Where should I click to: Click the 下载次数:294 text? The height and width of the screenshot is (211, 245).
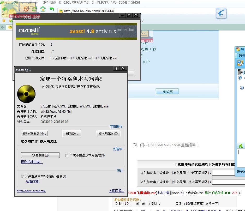coord(194,193)
